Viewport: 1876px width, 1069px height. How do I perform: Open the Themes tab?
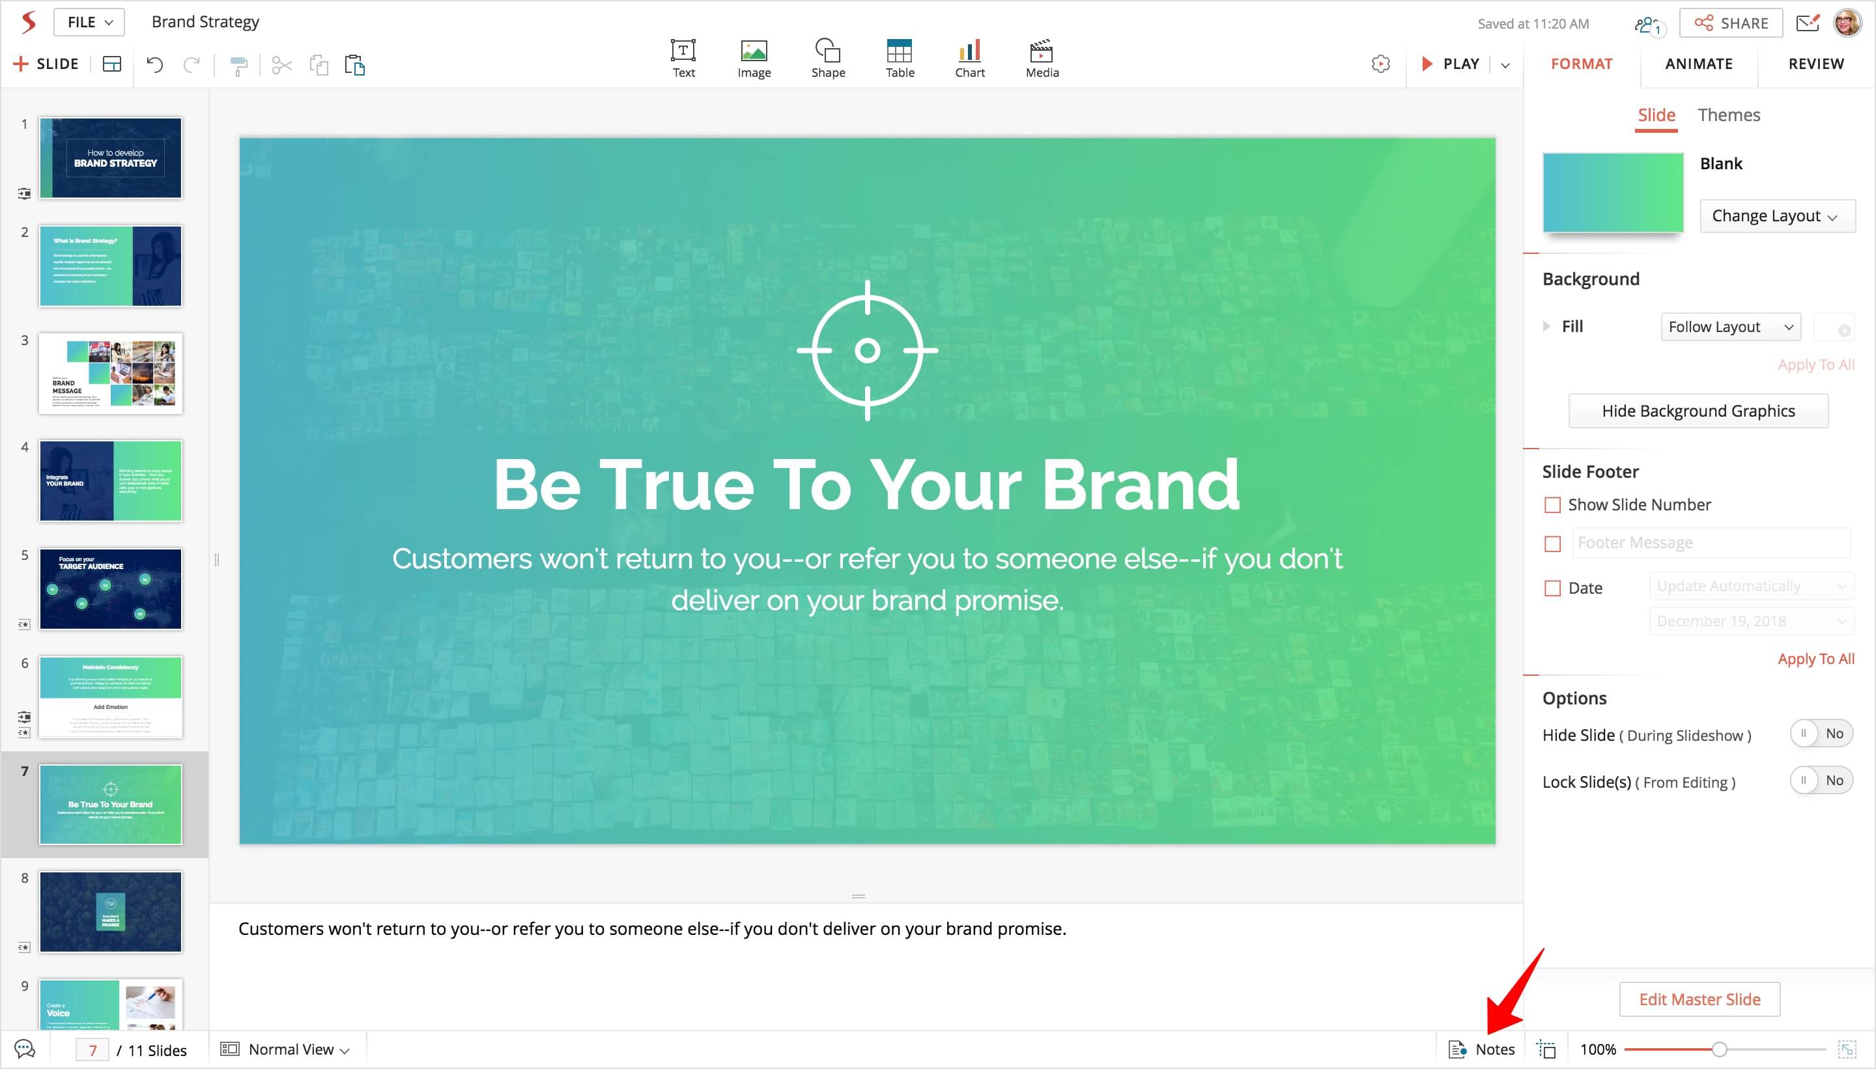(x=1728, y=115)
